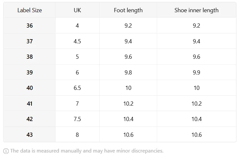The height and width of the screenshot is (157, 240).
Task: Select label size 39 cell
Action: pos(30,73)
